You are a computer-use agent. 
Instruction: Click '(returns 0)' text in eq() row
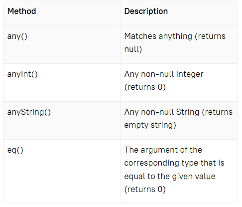(145, 190)
